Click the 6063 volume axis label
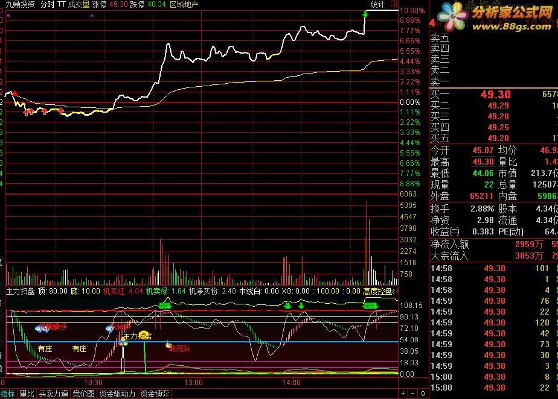The height and width of the screenshot is (399, 558). pyautogui.click(x=408, y=194)
